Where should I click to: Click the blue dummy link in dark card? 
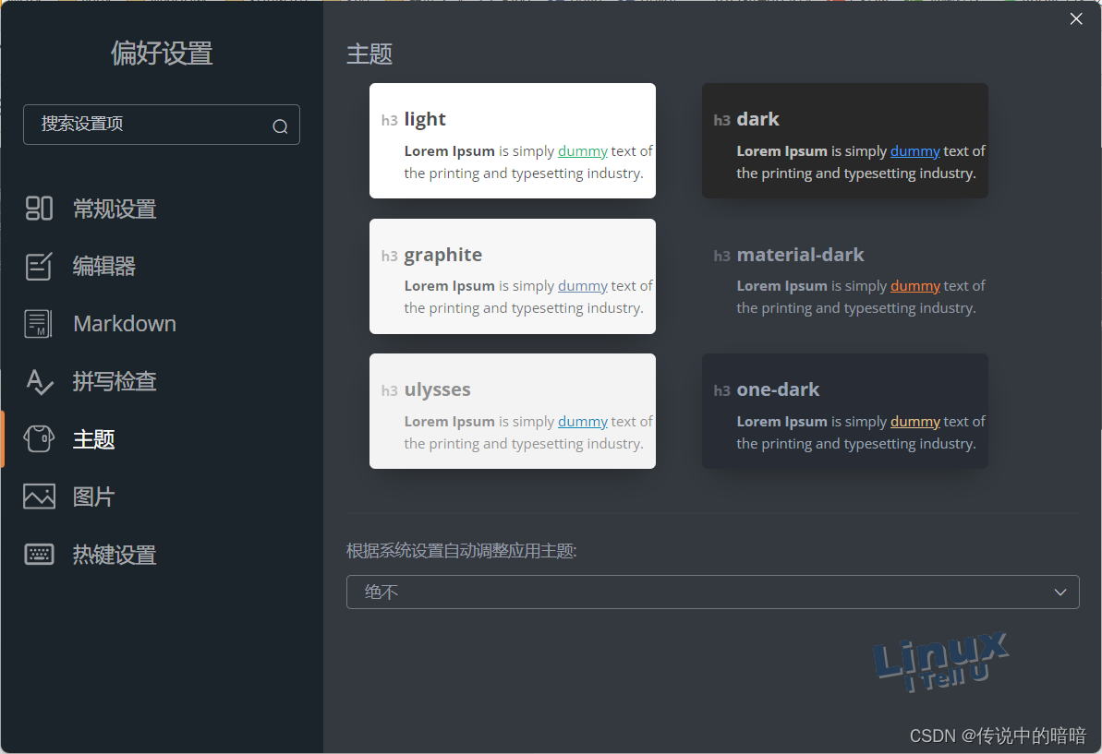click(915, 151)
